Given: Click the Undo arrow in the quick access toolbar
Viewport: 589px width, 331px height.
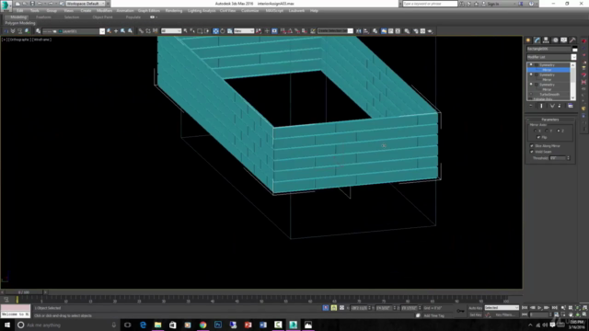Looking at the screenshot, I should tap(40, 4).
